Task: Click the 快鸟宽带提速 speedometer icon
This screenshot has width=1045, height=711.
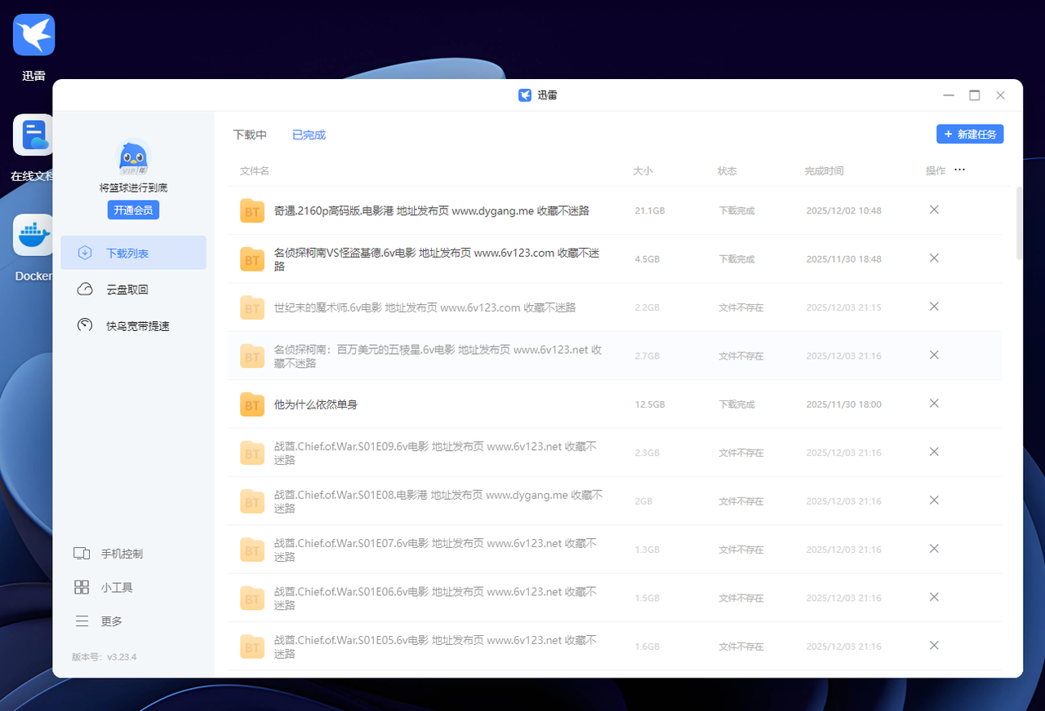Action: point(85,325)
